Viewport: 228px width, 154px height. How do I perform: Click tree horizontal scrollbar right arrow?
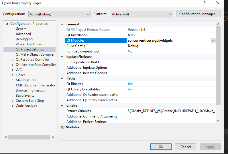pyautogui.click(x=53, y=137)
